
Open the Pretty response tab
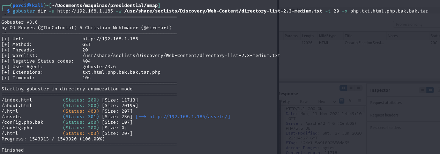point(285,102)
